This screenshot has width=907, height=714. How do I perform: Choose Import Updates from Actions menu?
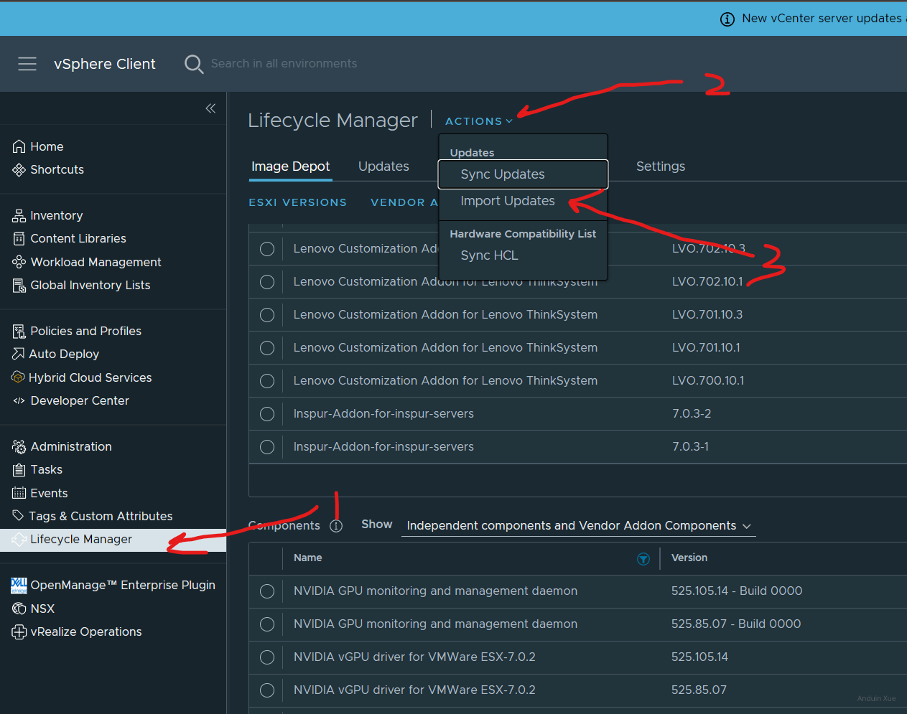coord(507,201)
